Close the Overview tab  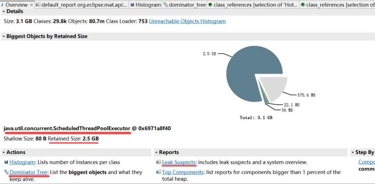click(x=31, y=5)
